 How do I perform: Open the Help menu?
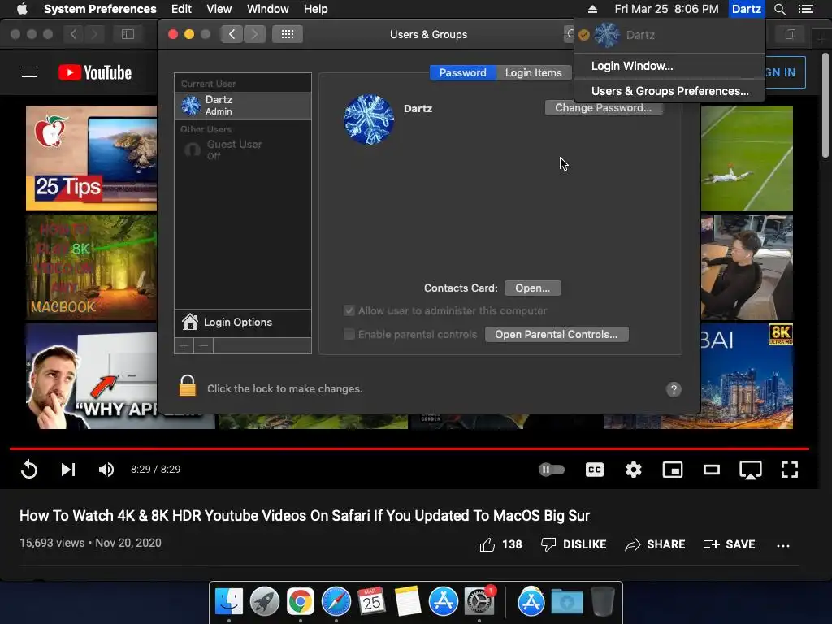point(316,9)
